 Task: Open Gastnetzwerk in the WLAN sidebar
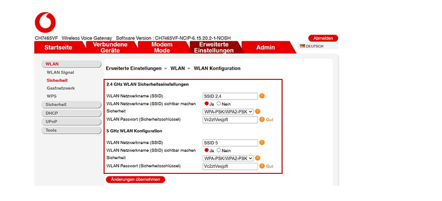click(60, 88)
